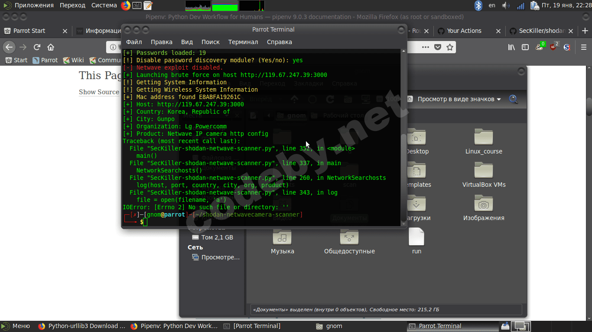Open the Wiki bookmark

coord(73,60)
